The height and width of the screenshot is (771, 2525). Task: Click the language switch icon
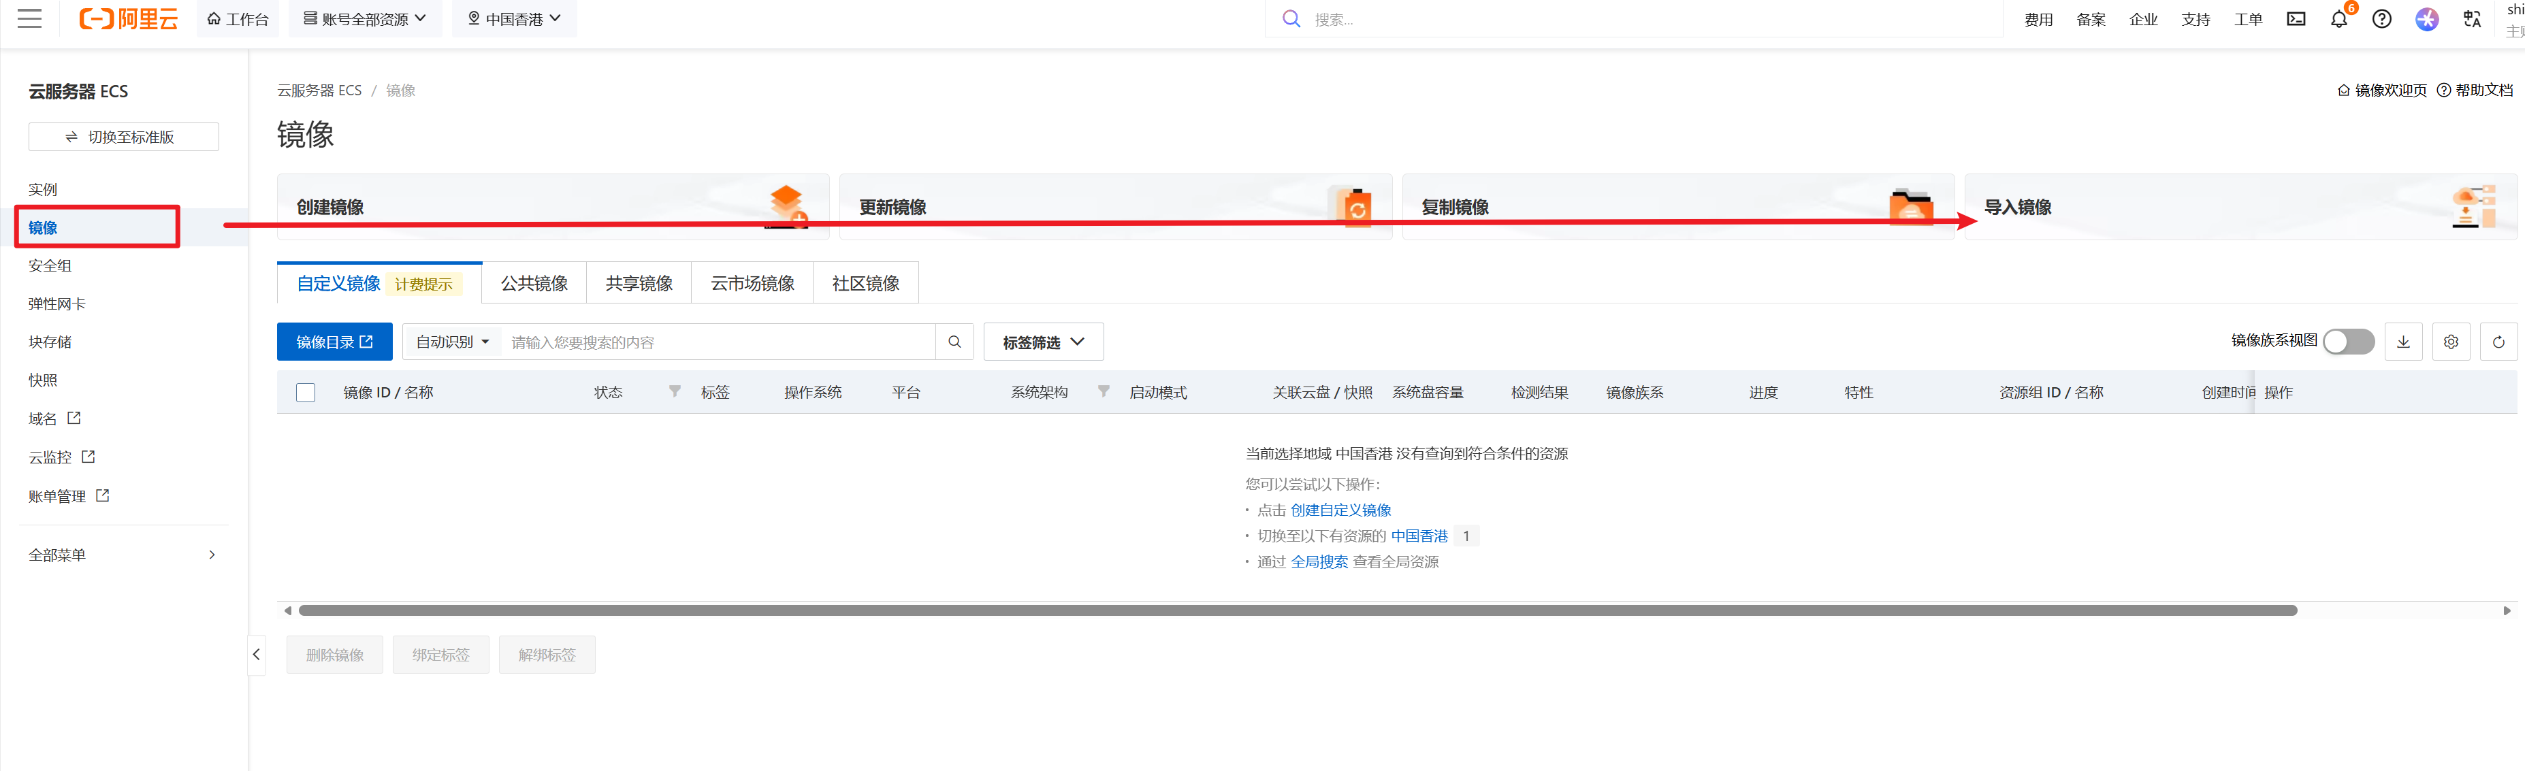coord(2471,18)
